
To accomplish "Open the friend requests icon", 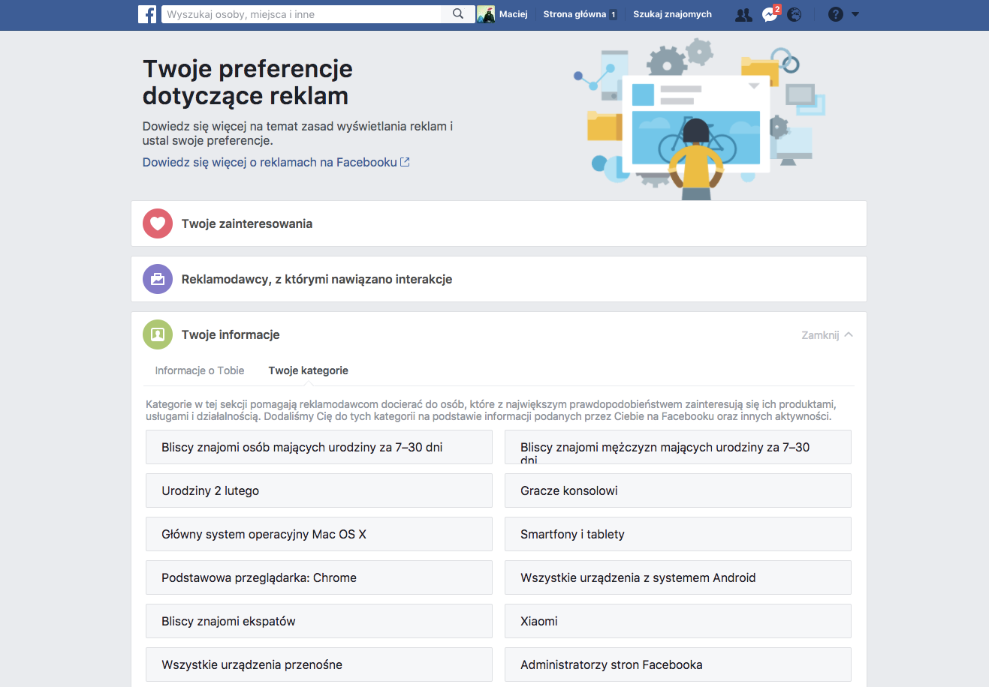I will pos(743,14).
